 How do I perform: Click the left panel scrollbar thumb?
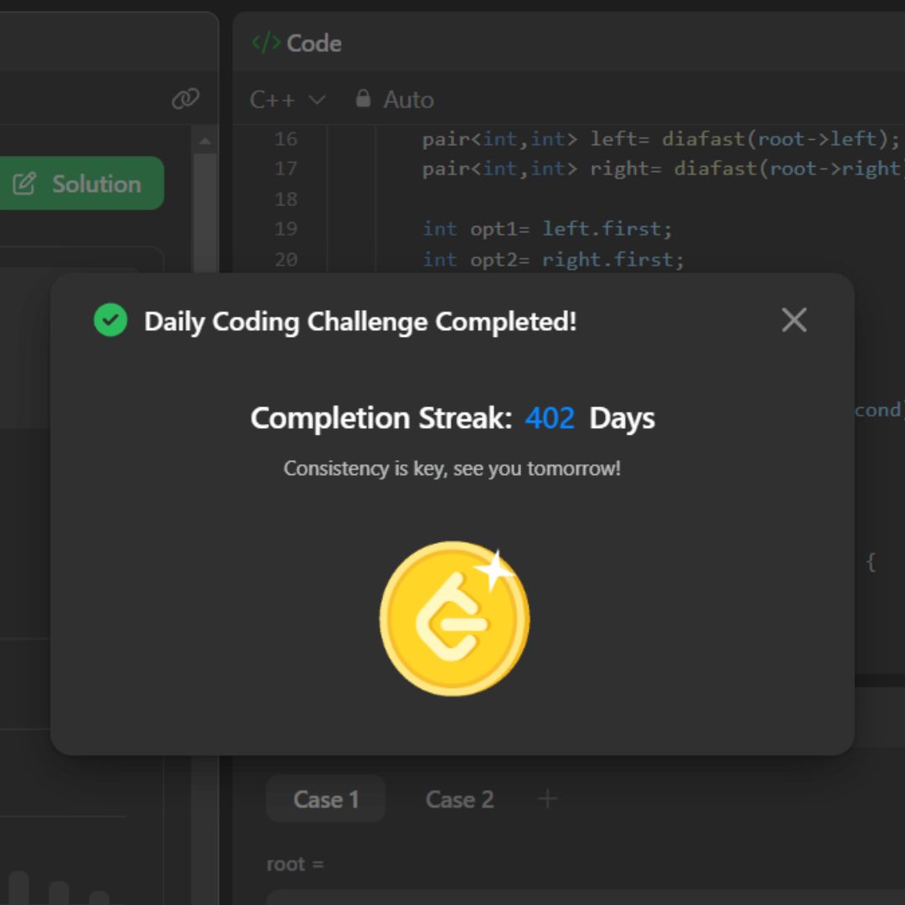[204, 209]
